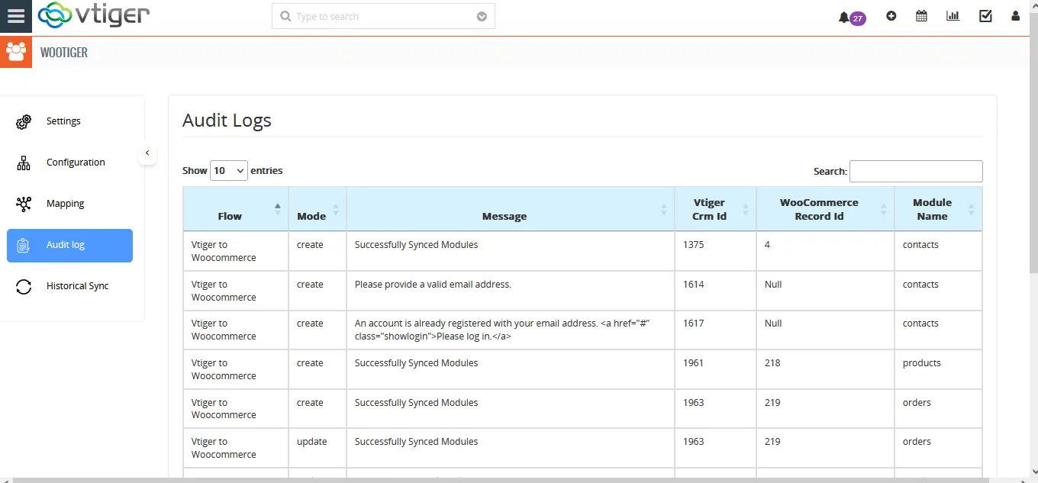Screen dimensions: 1038x483
Task: Open the Show entries dropdown
Action: pos(228,171)
